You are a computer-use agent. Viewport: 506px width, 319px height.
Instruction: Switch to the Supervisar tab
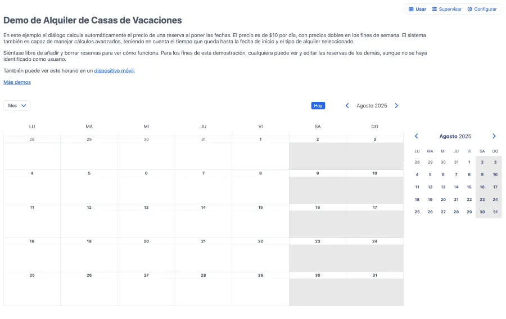(x=450, y=9)
